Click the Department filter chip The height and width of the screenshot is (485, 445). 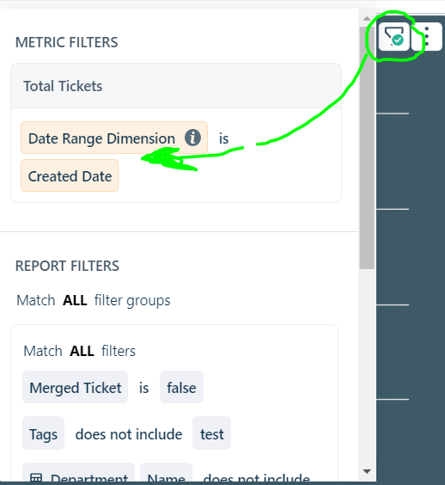78,474
